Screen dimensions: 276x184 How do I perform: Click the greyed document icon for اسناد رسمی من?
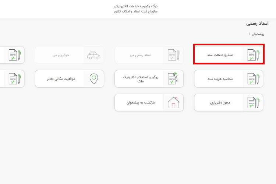tap(173, 55)
